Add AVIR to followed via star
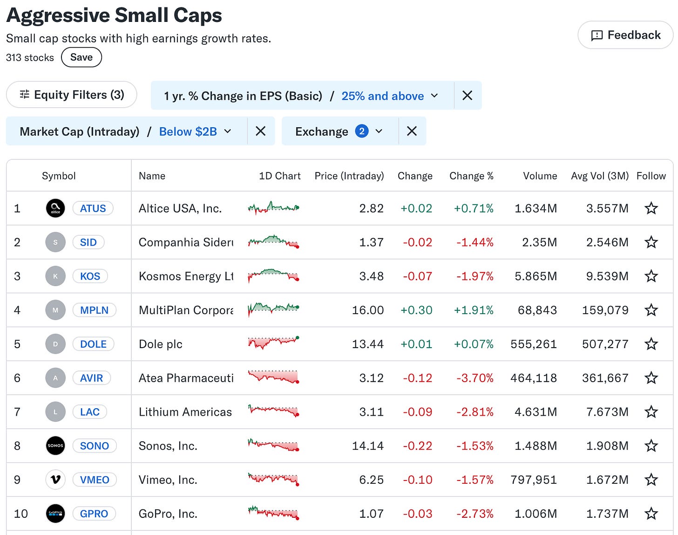This screenshot has width=678, height=535. click(651, 378)
